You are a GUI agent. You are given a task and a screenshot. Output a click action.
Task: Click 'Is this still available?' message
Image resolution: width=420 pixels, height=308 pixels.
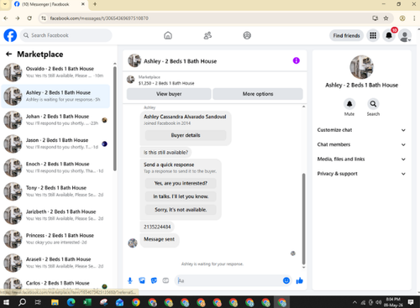(x=165, y=153)
